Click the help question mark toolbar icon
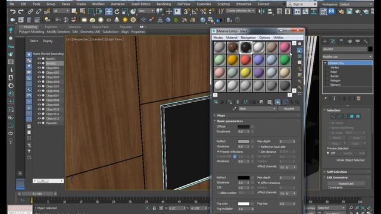 coord(238,20)
